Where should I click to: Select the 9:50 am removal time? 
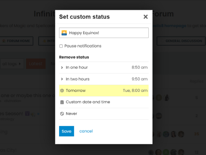point(139,79)
